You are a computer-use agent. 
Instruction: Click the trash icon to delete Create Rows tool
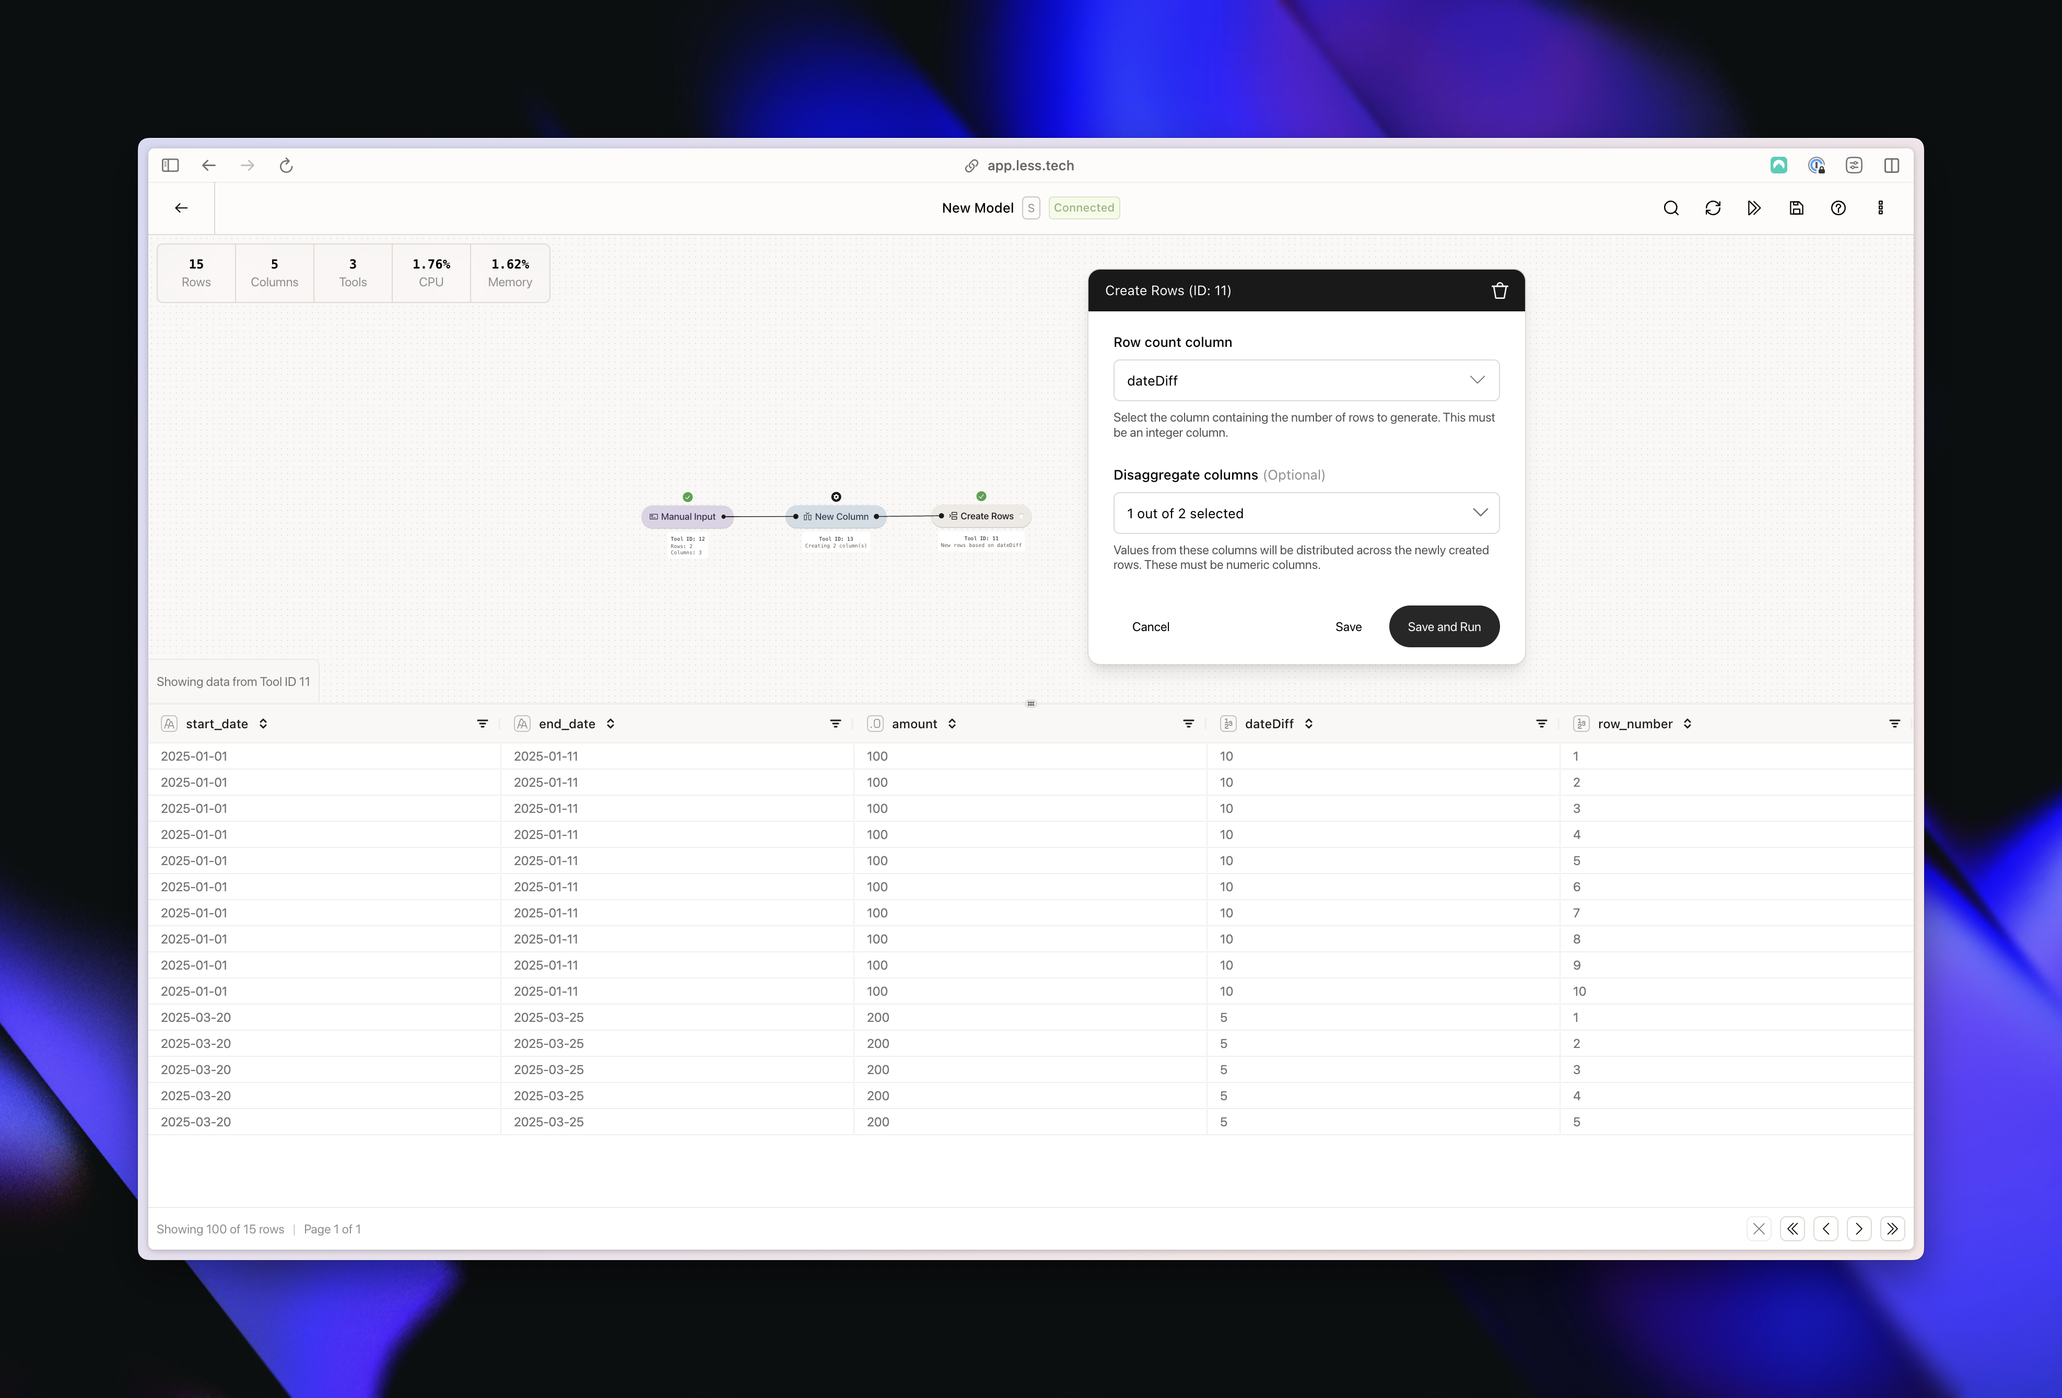(1499, 290)
